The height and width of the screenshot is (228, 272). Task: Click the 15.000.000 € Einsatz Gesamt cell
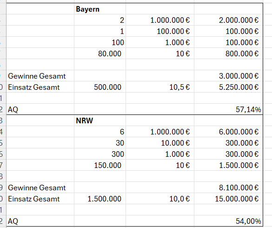[228, 199]
